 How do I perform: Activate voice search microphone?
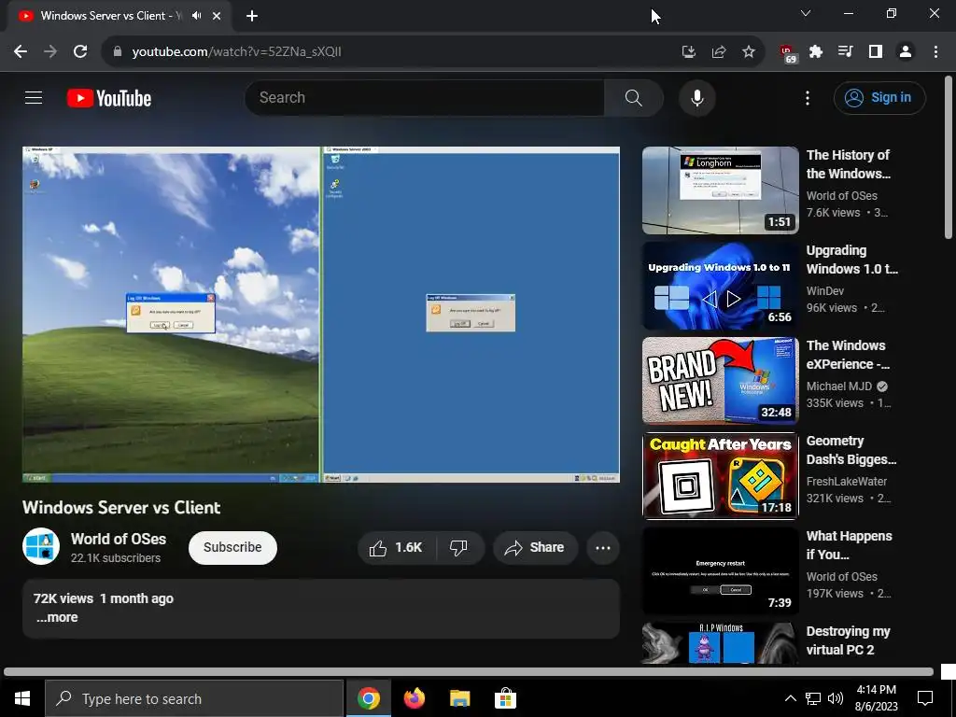tap(696, 97)
